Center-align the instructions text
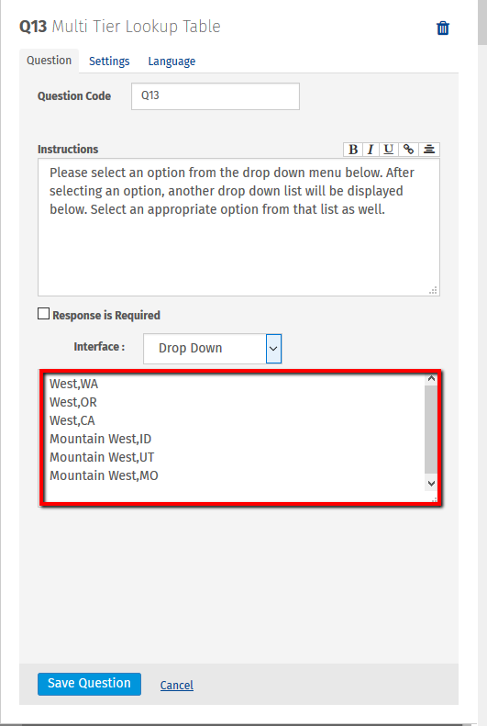Viewport: 487px width, 726px height. coord(428,150)
